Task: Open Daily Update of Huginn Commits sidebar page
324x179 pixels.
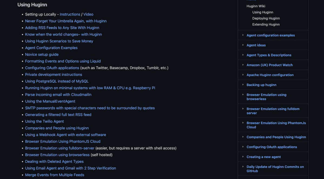Action: click(275, 169)
